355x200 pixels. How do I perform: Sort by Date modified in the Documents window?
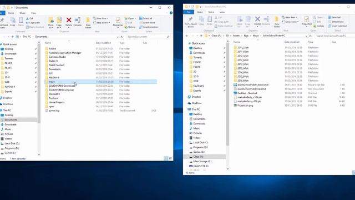(x=103, y=43)
